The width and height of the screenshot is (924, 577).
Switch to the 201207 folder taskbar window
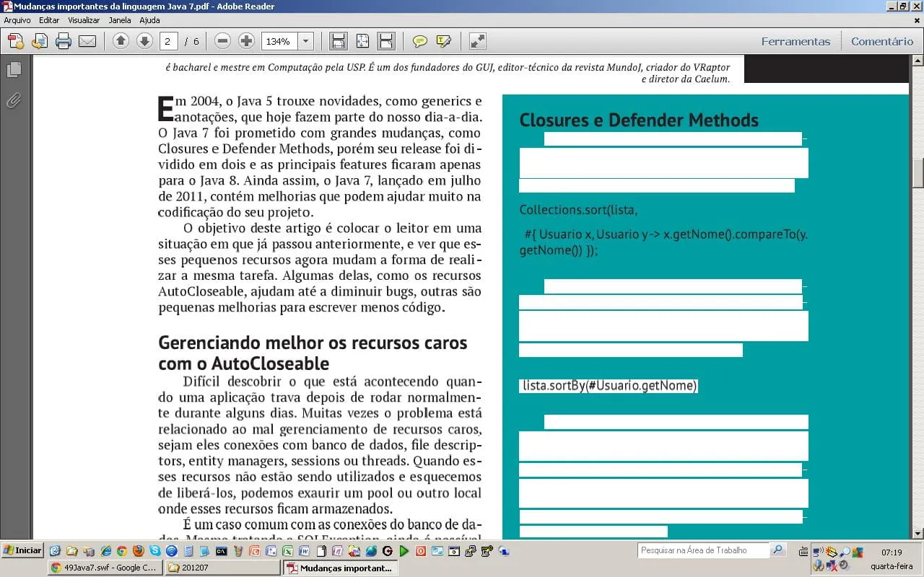point(222,568)
